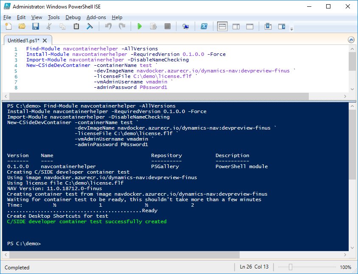This screenshot has height=274, width=358.
Task: Show script pane maximized icon
Action: [x=250, y=26]
